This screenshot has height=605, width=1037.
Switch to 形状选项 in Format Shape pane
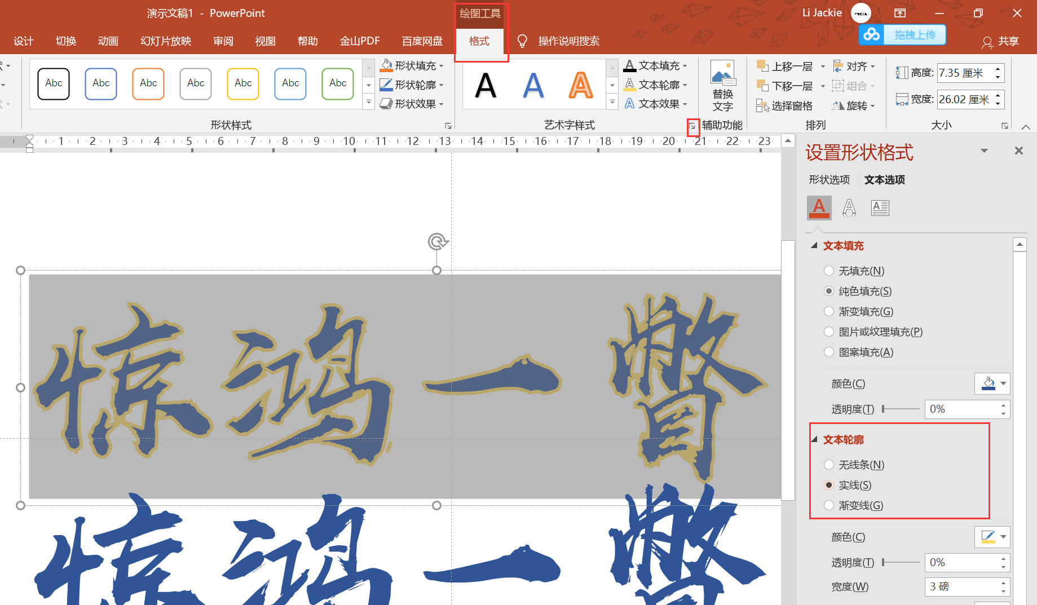coord(829,180)
